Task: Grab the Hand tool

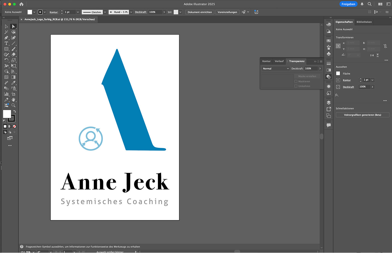Action: point(13,99)
